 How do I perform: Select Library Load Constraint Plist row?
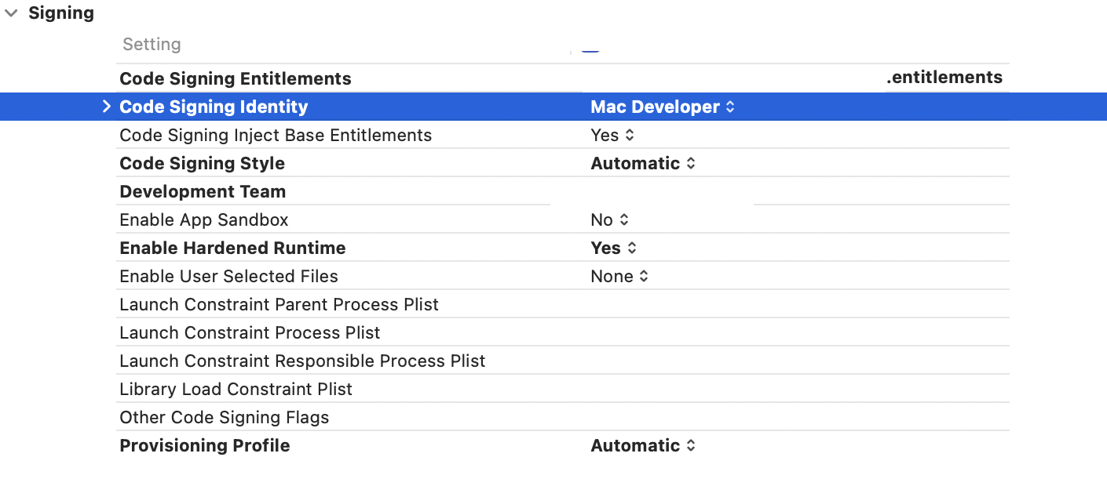236,389
